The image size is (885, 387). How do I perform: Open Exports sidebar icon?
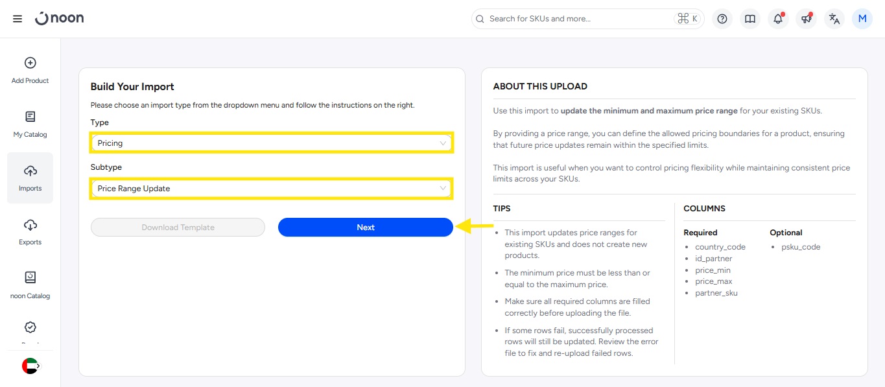30,225
